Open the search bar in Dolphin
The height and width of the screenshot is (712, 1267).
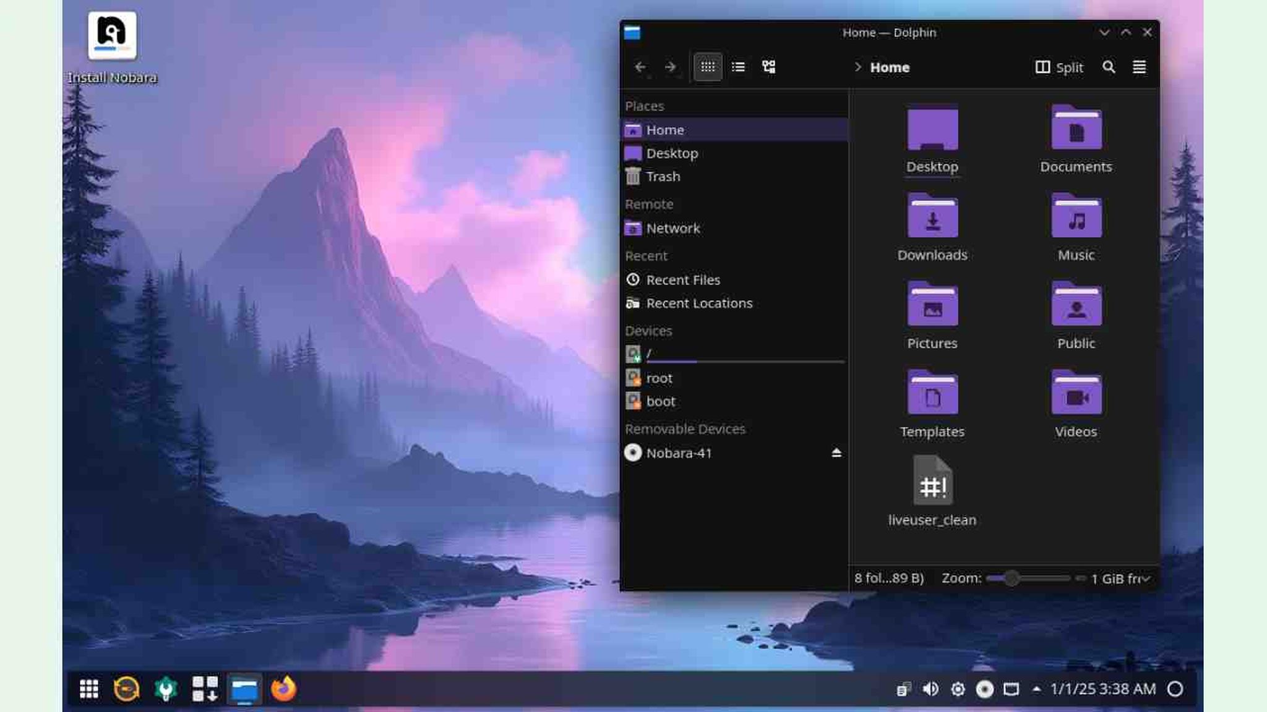(1109, 67)
